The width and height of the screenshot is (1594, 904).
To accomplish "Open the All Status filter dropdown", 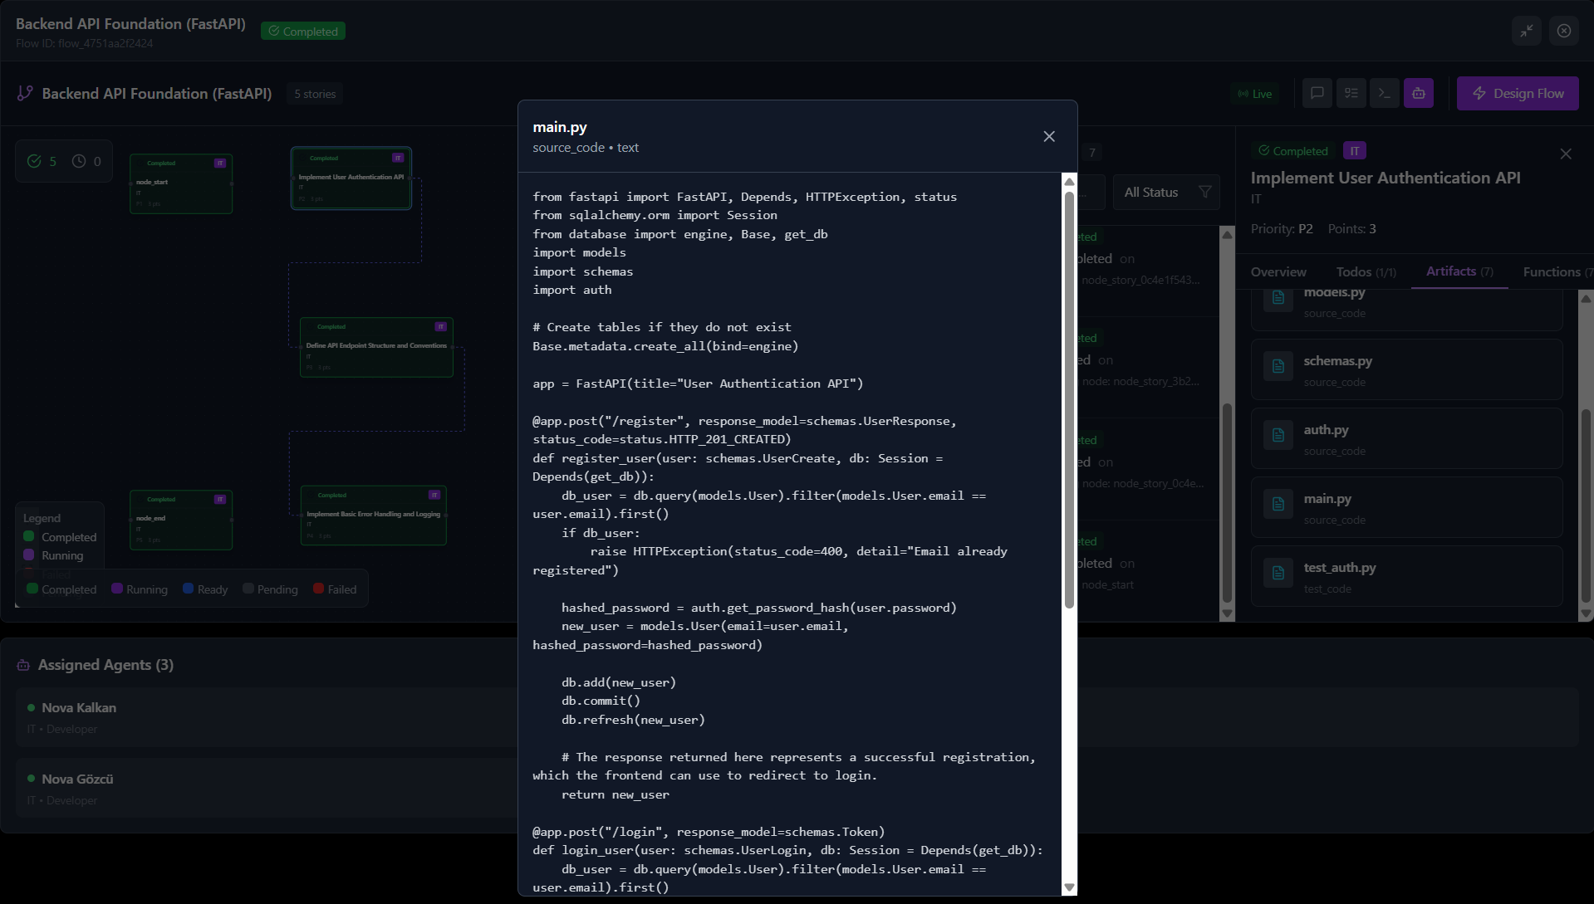I will (1166, 193).
